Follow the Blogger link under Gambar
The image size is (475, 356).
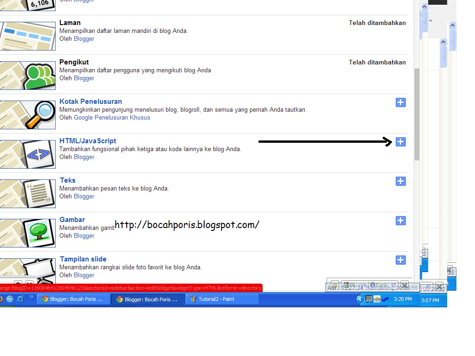pos(84,235)
